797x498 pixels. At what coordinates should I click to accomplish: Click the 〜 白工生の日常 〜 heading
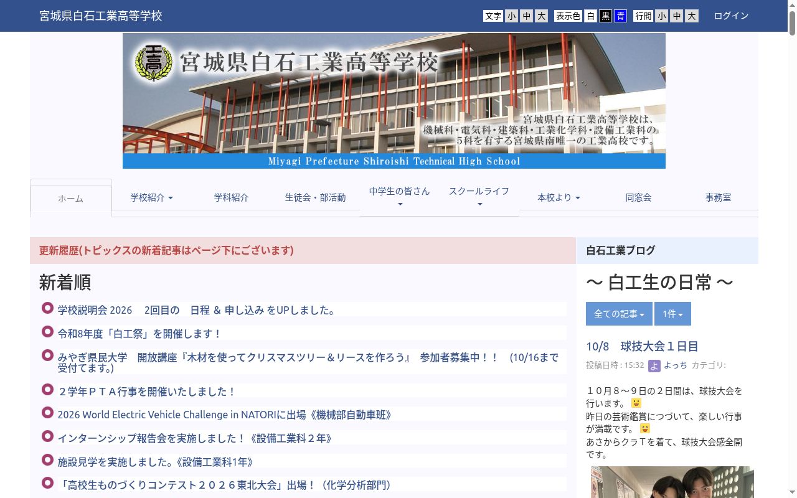point(659,282)
